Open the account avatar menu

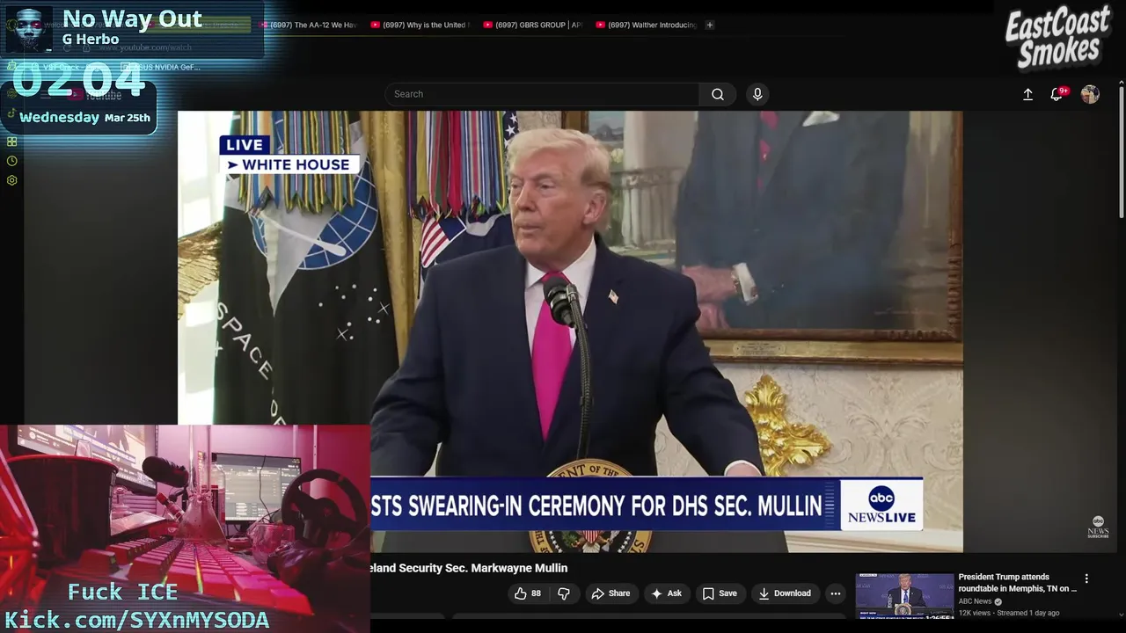pyautogui.click(x=1090, y=94)
